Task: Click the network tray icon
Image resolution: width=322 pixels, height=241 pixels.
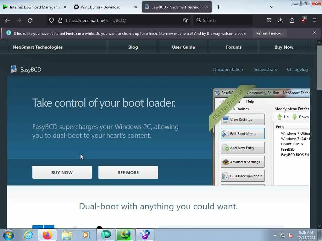Action: click(x=283, y=235)
